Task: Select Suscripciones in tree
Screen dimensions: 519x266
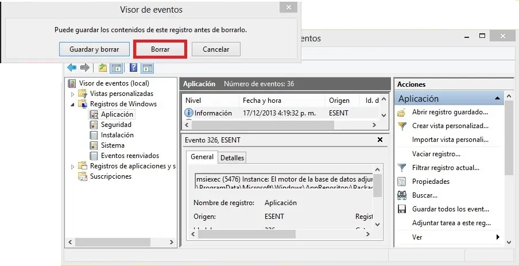Action: coord(111,176)
